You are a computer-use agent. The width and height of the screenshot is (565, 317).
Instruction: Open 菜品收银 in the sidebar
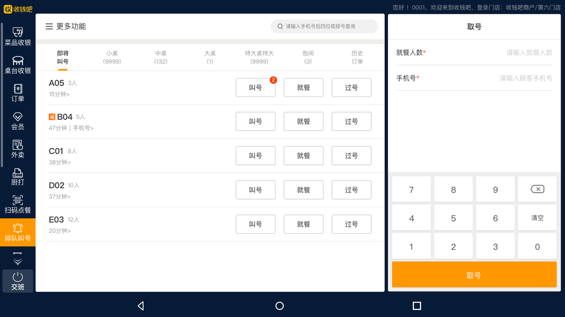point(18,37)
